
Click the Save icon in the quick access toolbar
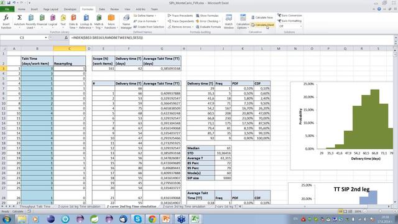[9, 2]
